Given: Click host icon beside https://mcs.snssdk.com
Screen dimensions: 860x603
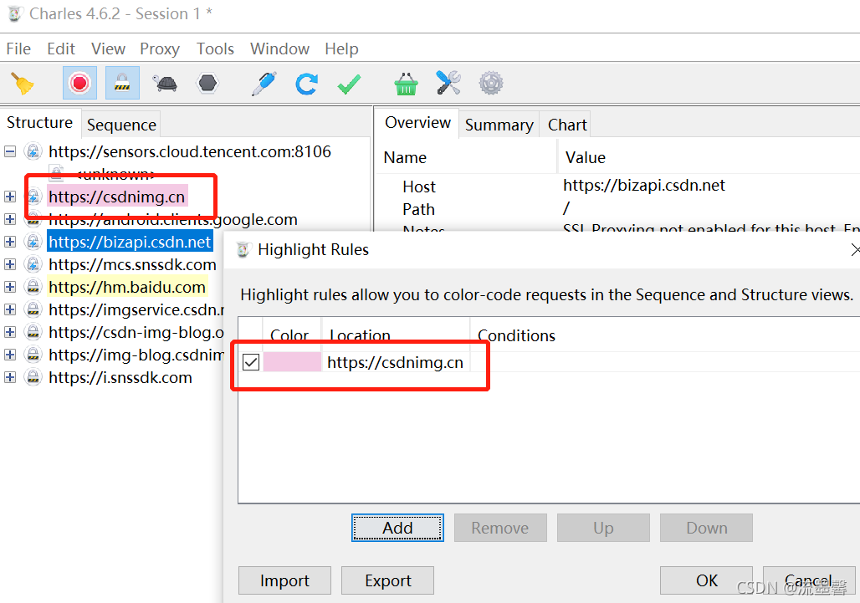Looking at the screenshot, I should click(x=33, y=264).
